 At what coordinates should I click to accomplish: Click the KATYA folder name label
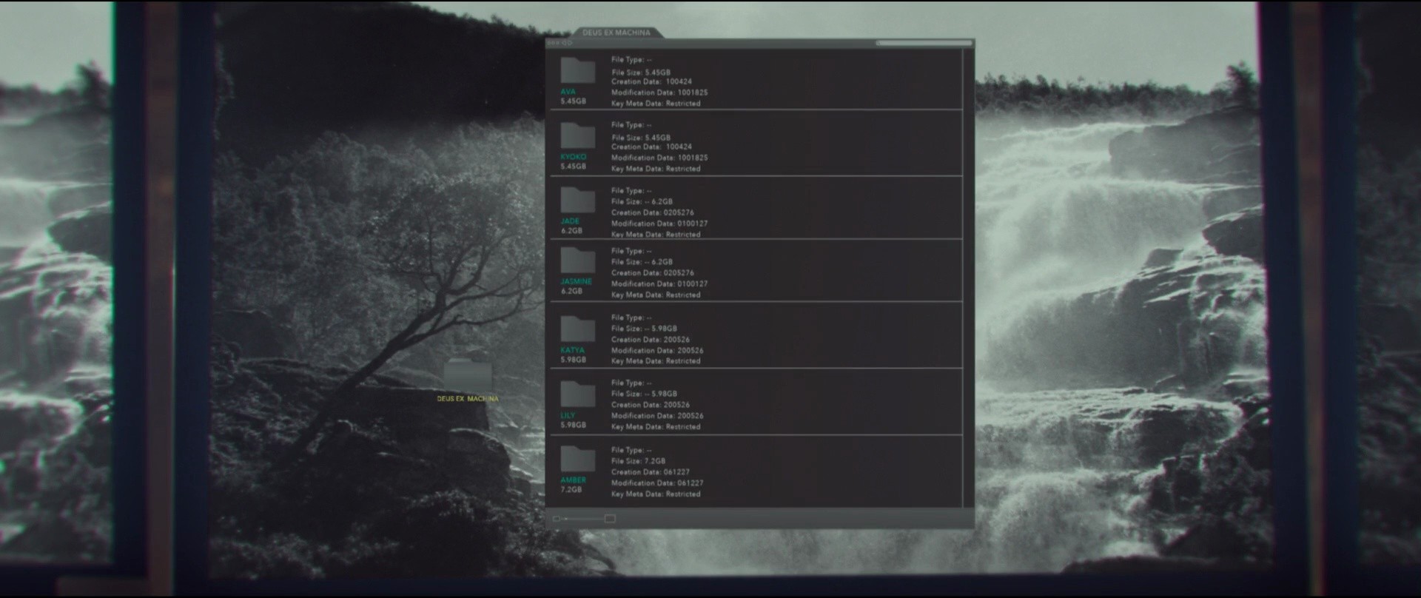pyautogui.click(x=572, y=350)
